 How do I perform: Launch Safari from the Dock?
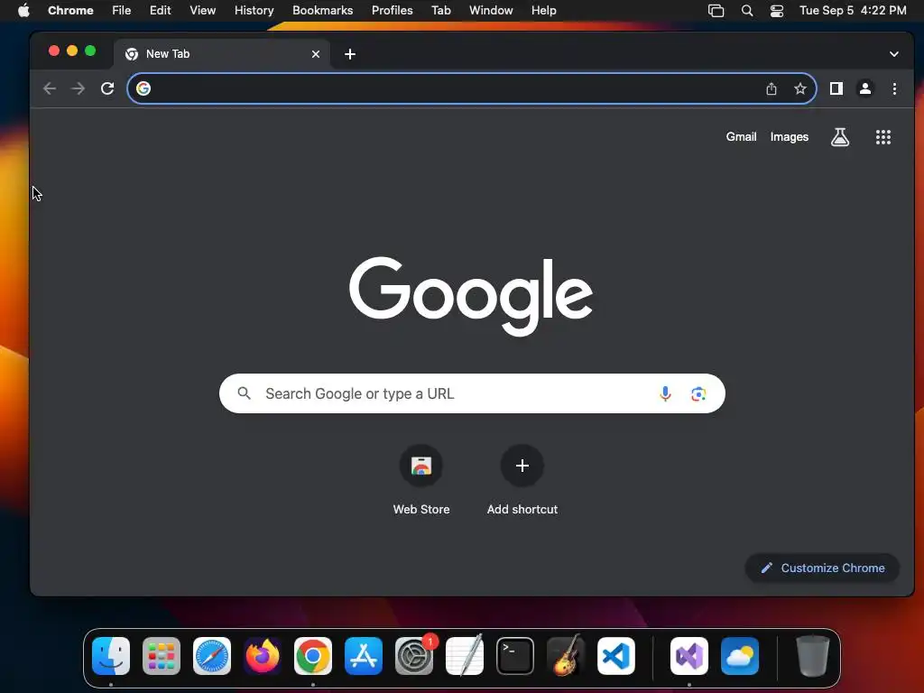click(212, 656)
